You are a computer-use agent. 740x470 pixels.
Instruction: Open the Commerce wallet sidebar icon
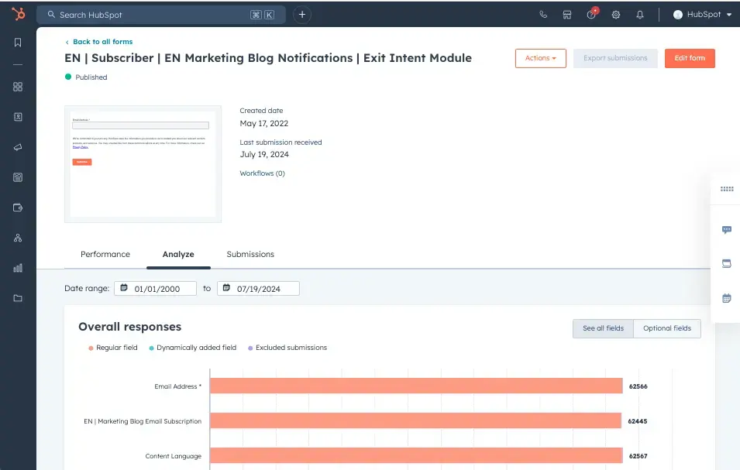coord(18,208)
